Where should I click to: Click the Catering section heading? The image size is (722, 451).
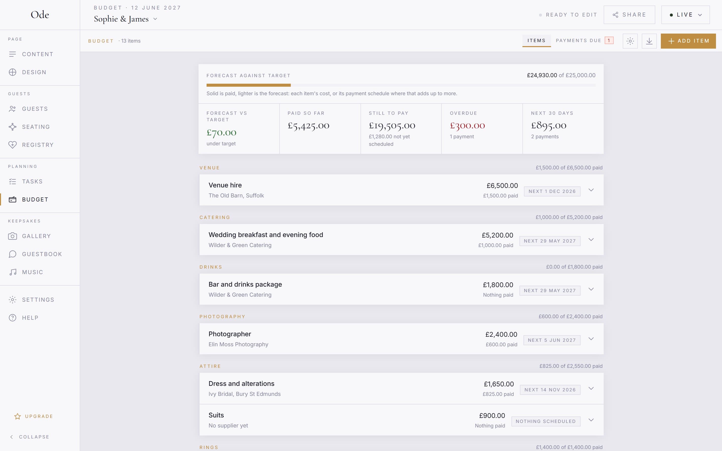pyautogui.click(x=215, y=217)
